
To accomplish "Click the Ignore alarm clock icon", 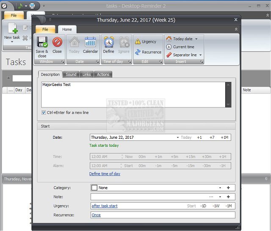I will coord(124,42).
